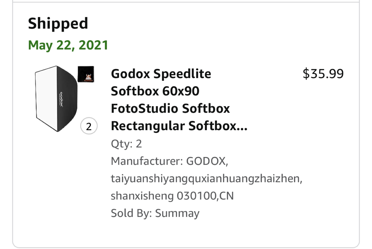Select the May 22, 2021 shipped date

coord(68,45)
